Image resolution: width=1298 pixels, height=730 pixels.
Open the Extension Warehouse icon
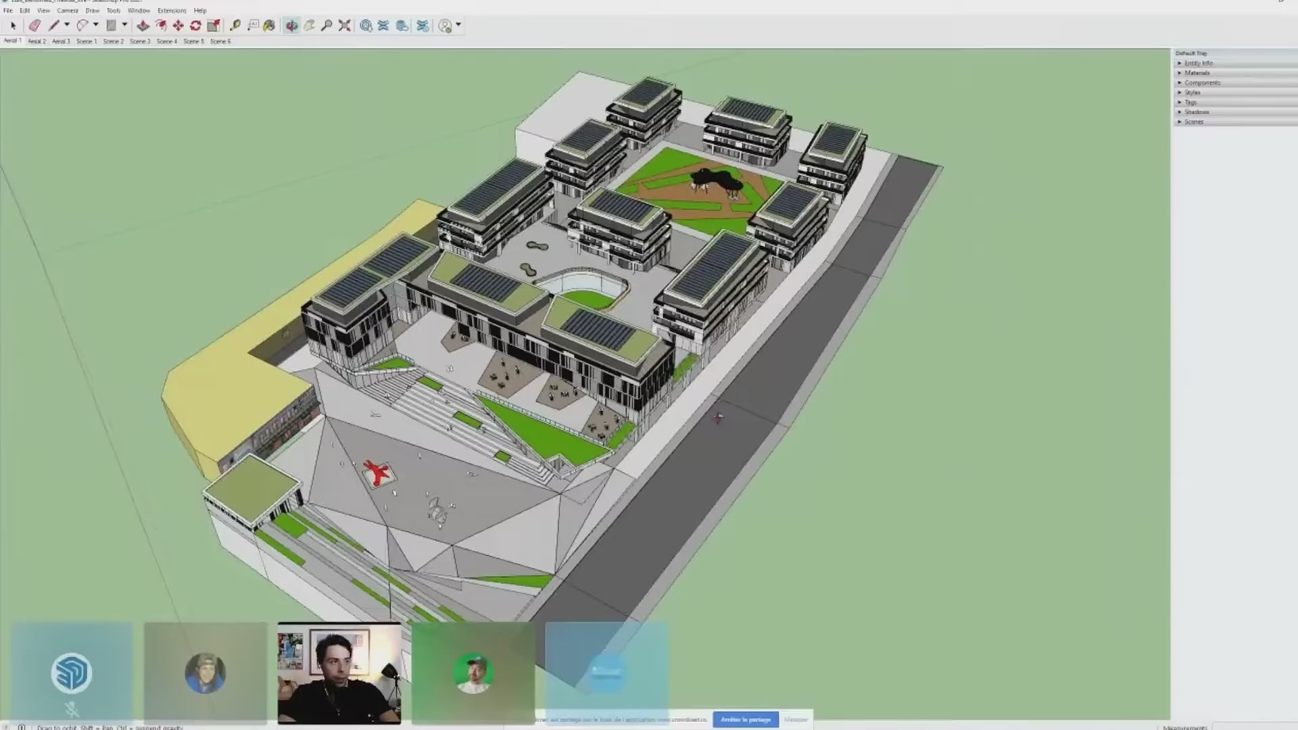tap(384, 26)
